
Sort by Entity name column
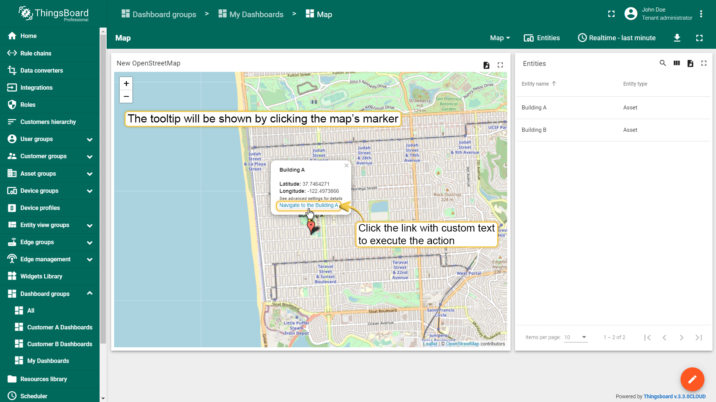(x=535, y=84)
